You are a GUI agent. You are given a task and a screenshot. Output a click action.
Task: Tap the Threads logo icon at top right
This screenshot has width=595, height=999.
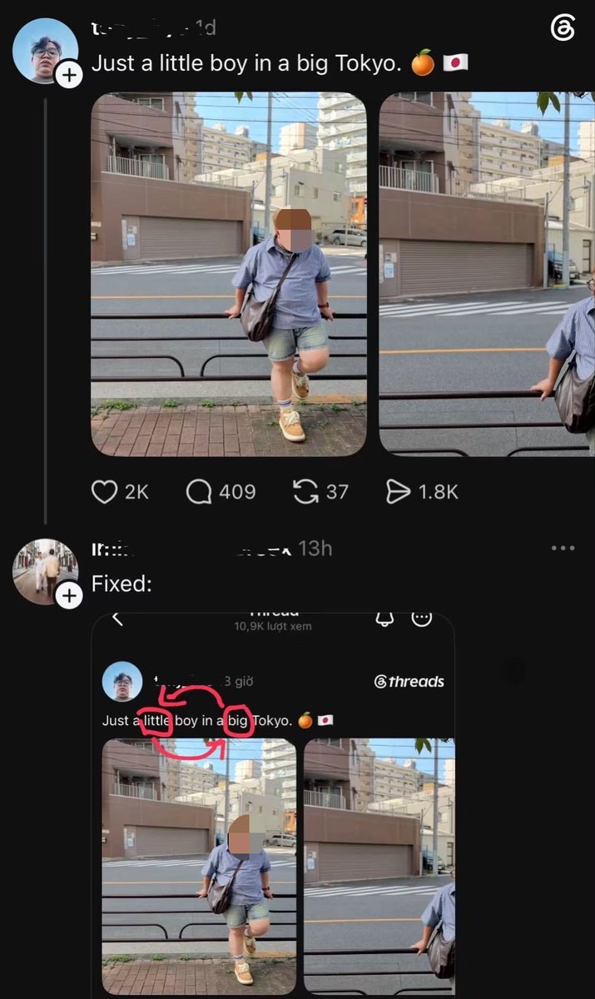pos(563,29)
